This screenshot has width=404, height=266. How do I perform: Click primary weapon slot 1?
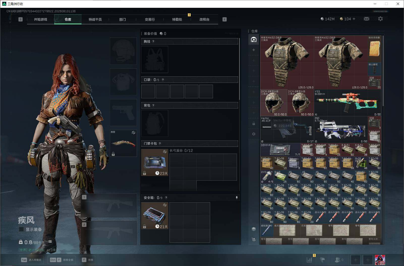point(109,206)
